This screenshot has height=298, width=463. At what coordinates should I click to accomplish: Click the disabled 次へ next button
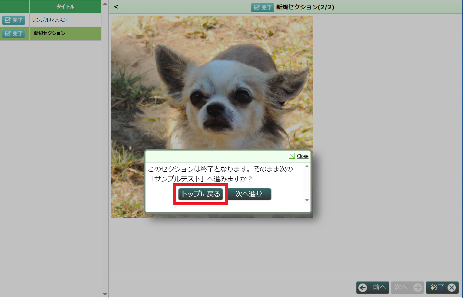(x=407, y=287)
